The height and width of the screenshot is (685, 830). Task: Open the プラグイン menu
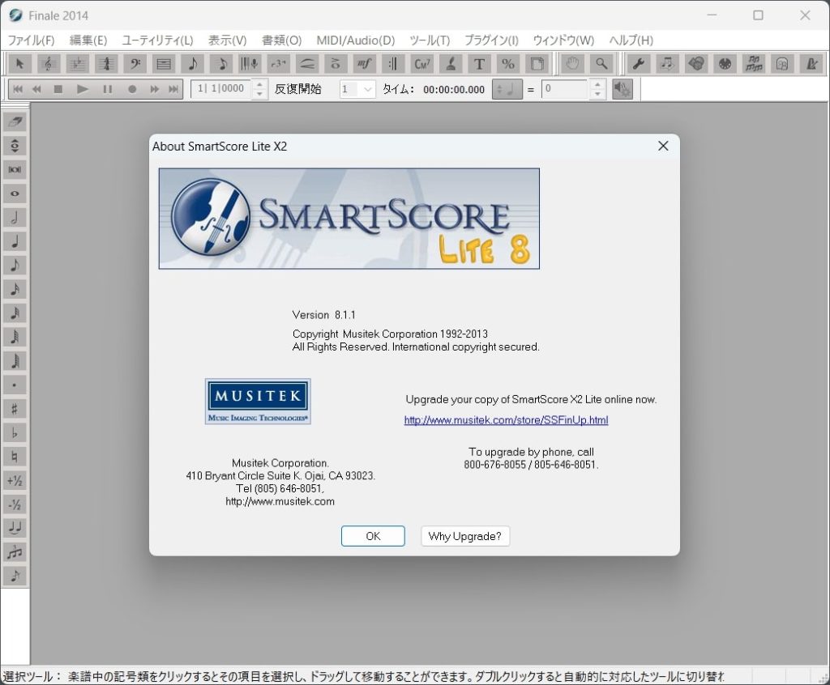click(491, 40)
